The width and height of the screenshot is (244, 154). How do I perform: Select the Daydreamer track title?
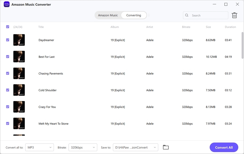[x=46, y=40]
